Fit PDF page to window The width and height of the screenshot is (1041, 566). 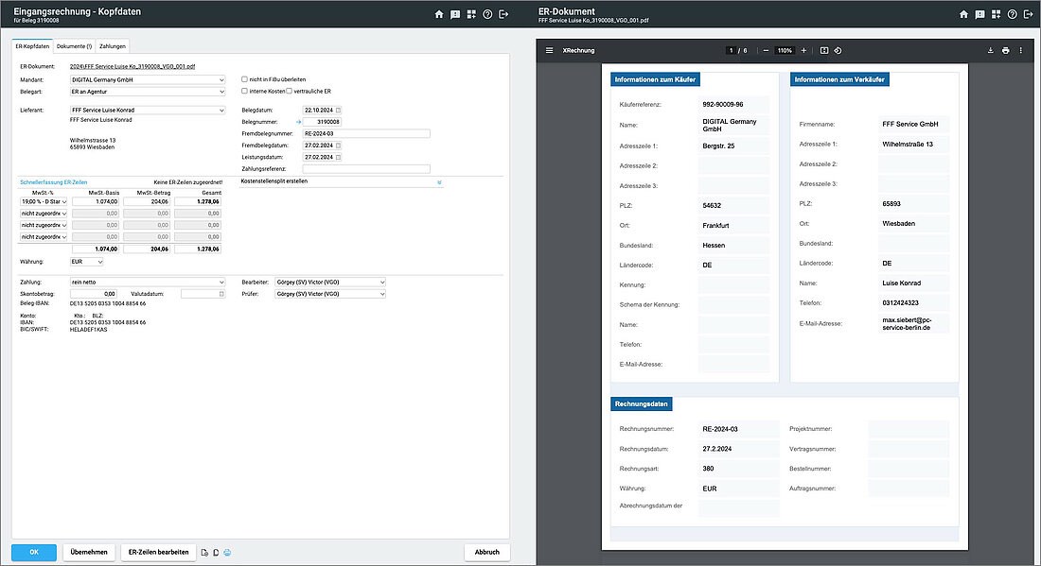click(824, 50)
